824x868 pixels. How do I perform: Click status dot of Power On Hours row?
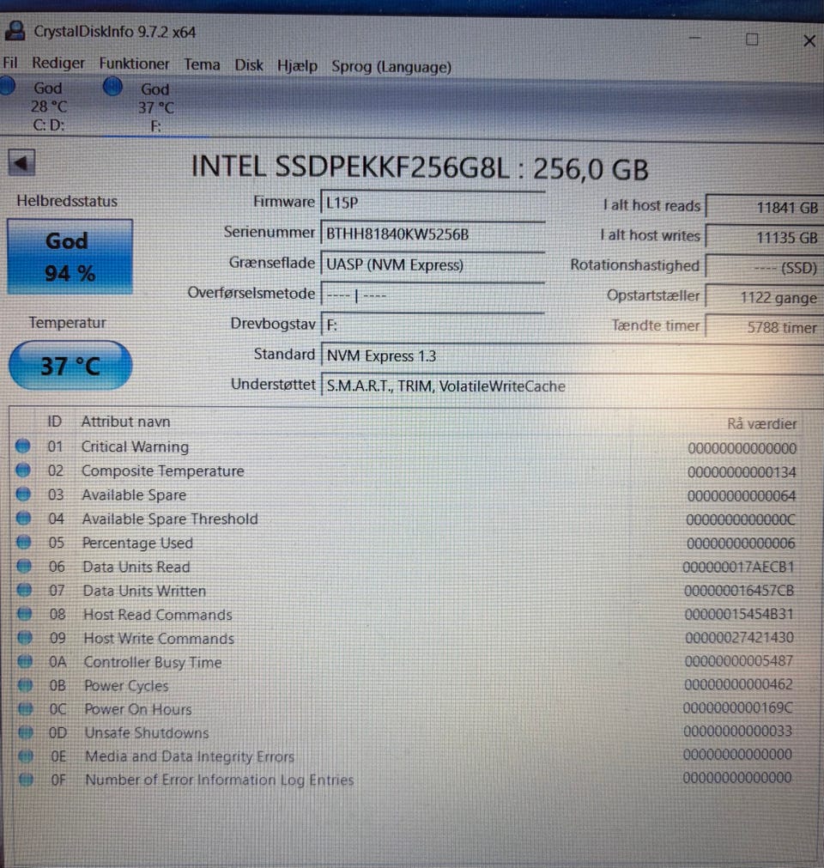26,708
